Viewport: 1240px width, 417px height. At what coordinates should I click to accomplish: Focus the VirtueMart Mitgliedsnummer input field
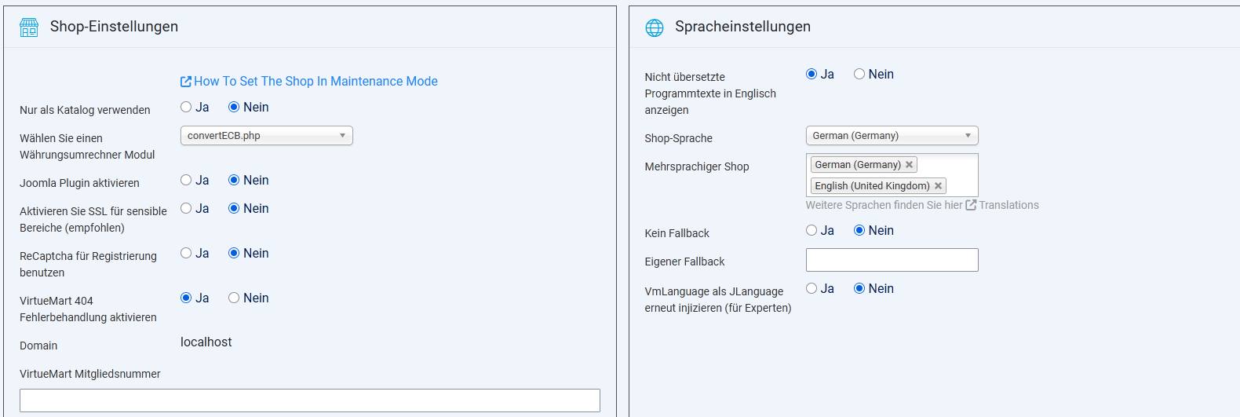(309, 401)
